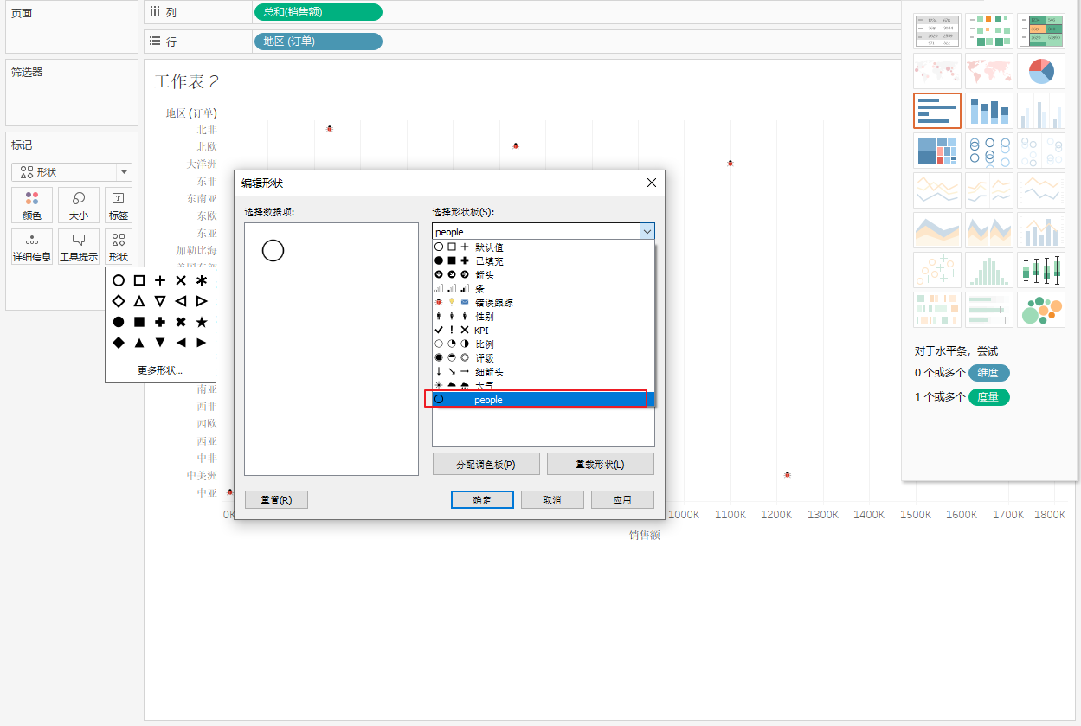This screenshot has width=1081, height=726.
Task: Pick the open circle in the shape popup
Action: coord(119,280)
